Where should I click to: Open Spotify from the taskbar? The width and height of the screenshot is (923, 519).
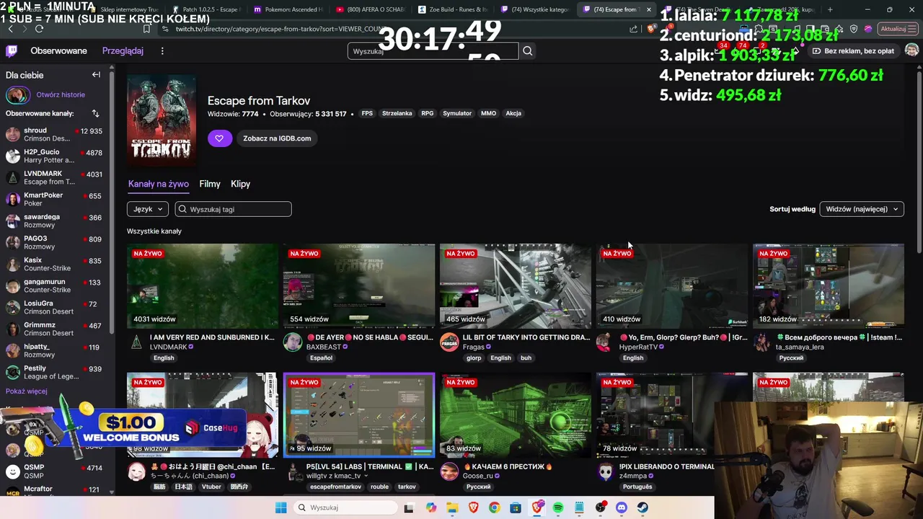[x=558, y=507]
